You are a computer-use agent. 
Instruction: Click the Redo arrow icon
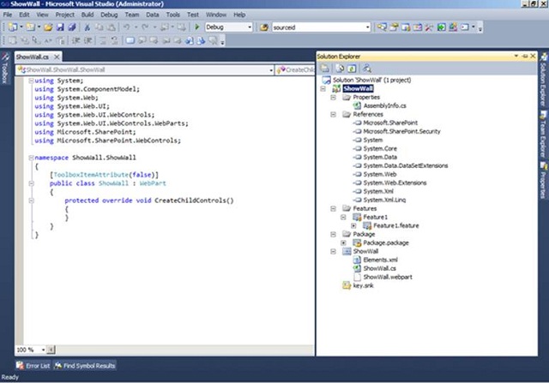[145, 27]
